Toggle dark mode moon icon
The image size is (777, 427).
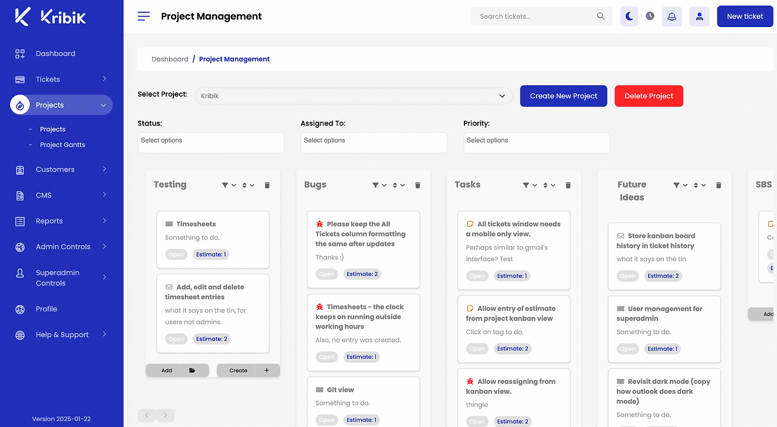tap(629, 17)
